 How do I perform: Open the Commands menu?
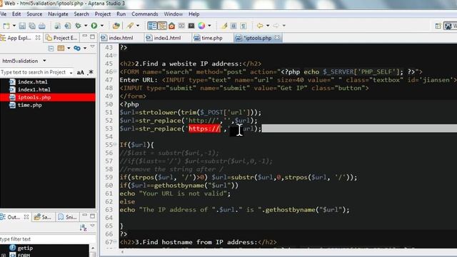[144, 14]
